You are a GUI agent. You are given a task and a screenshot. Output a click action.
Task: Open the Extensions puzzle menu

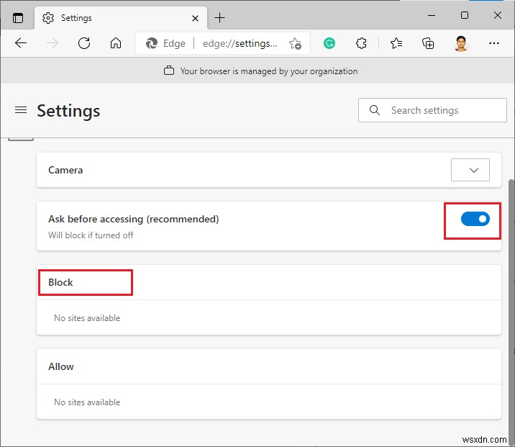362,43
